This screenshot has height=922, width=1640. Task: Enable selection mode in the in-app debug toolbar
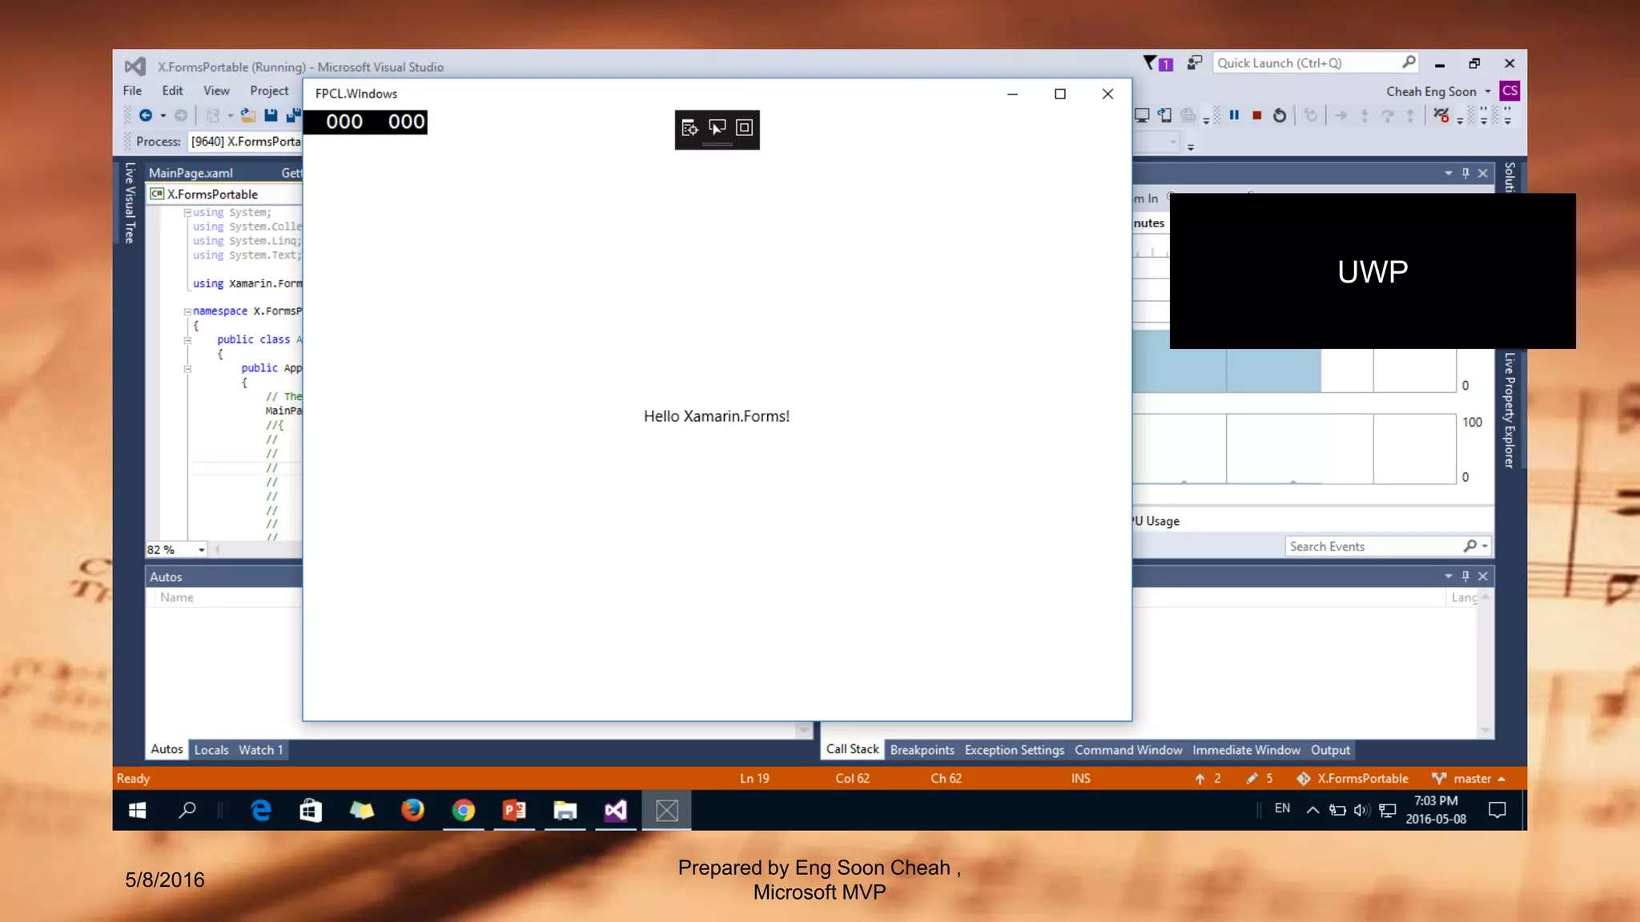(717, 128)
